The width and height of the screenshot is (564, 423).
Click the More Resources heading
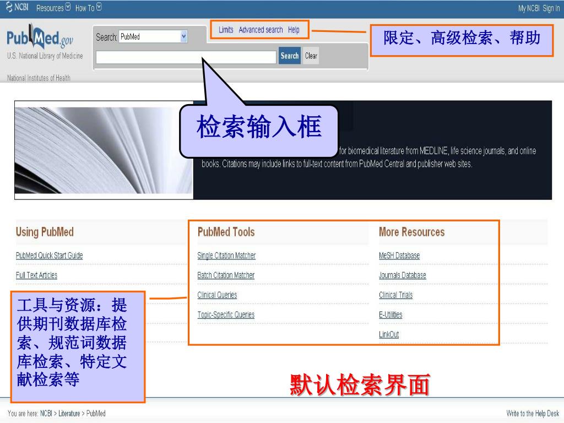tap(412, 232)
